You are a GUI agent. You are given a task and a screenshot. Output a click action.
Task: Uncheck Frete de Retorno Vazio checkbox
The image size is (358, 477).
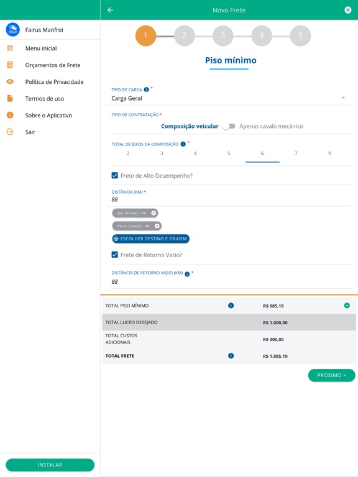(x=115, y=255)
